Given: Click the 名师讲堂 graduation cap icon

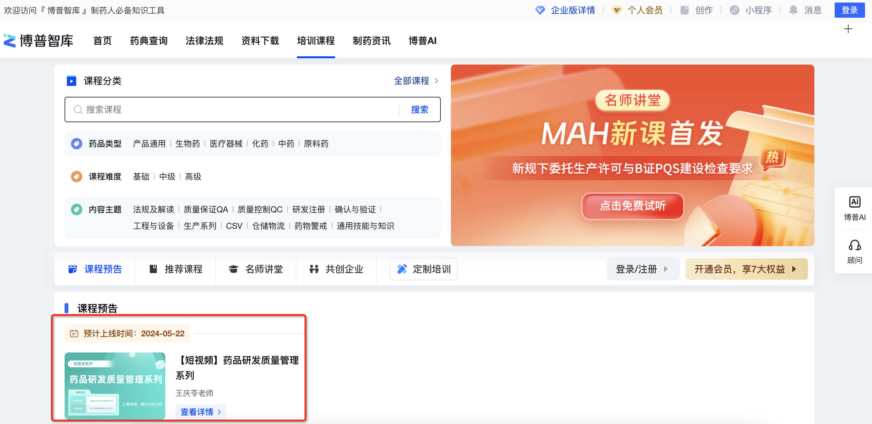Looking at the screenshot, I should pos(234,269).
